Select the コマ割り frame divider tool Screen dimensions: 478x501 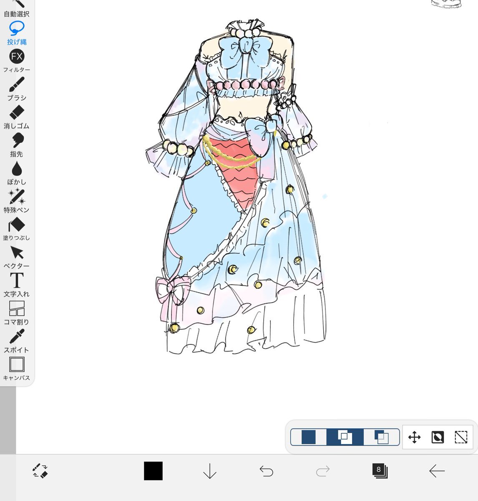[17, 313]
